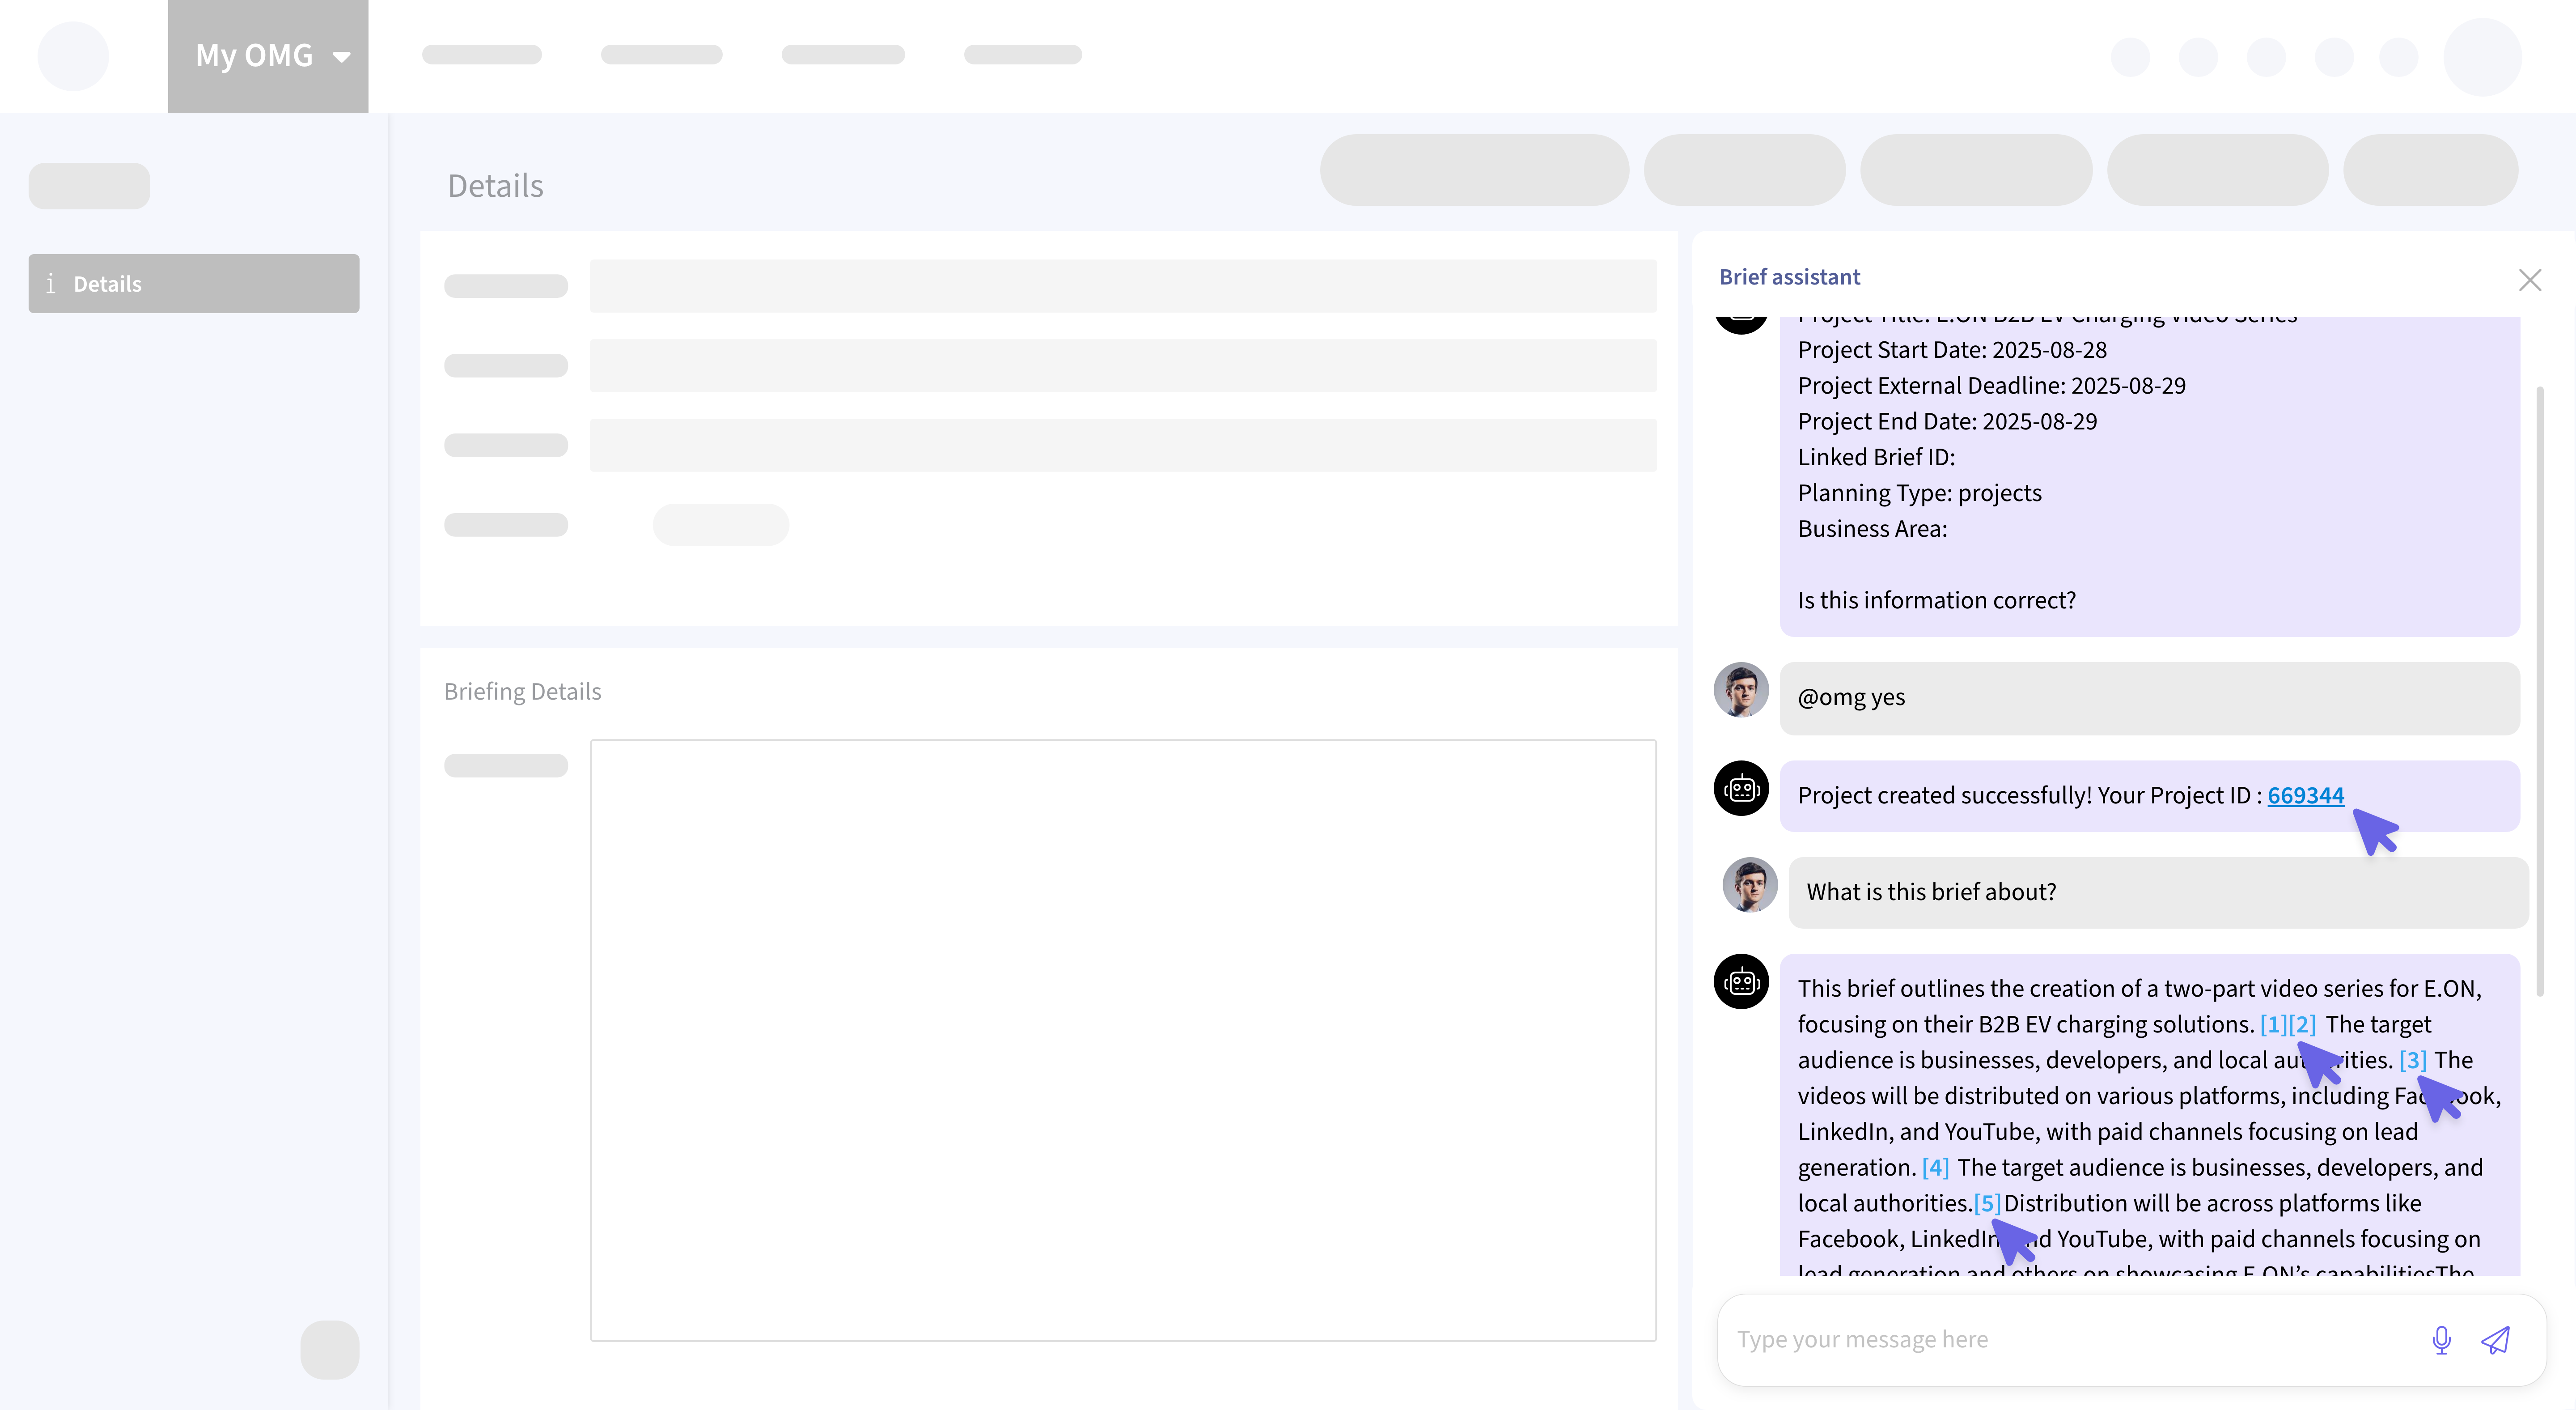
Task: Click the info icon beside Details
Action: (51, 284)
